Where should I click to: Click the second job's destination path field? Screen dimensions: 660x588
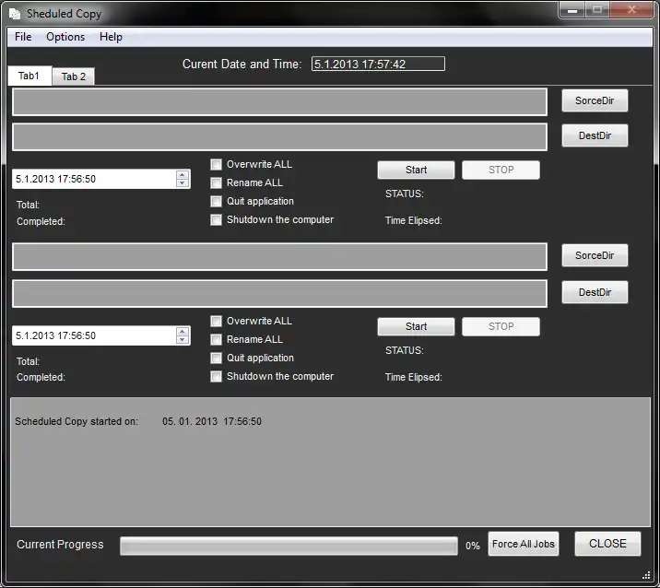(x=279, y=293)
